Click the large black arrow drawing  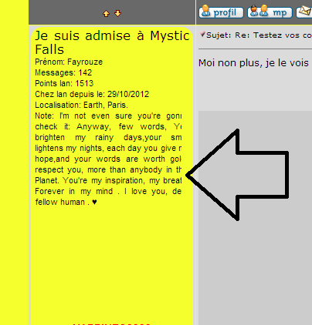(x=237, y=175)
